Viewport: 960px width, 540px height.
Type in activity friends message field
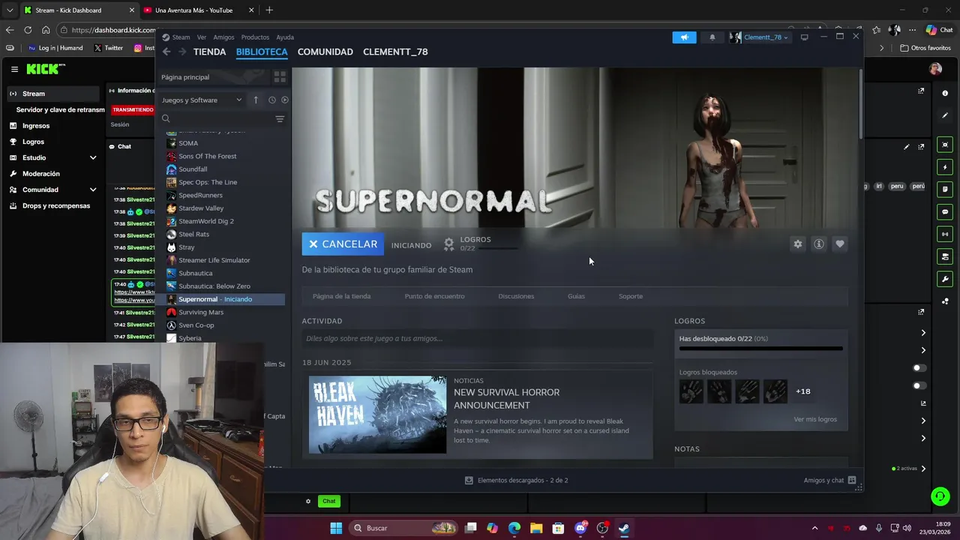click(x=477, y=338)
